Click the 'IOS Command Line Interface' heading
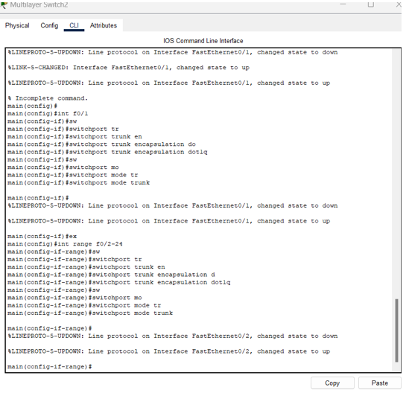The width and height of the screenshot is (406, 393). coord(203,41)
